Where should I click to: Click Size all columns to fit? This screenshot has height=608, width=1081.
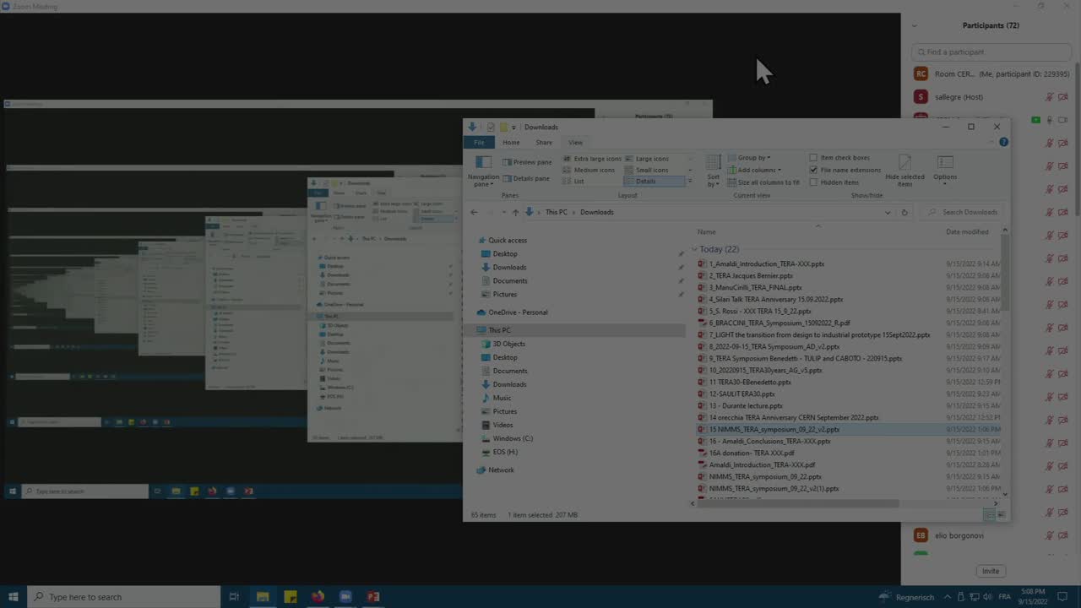coord(763,182)
